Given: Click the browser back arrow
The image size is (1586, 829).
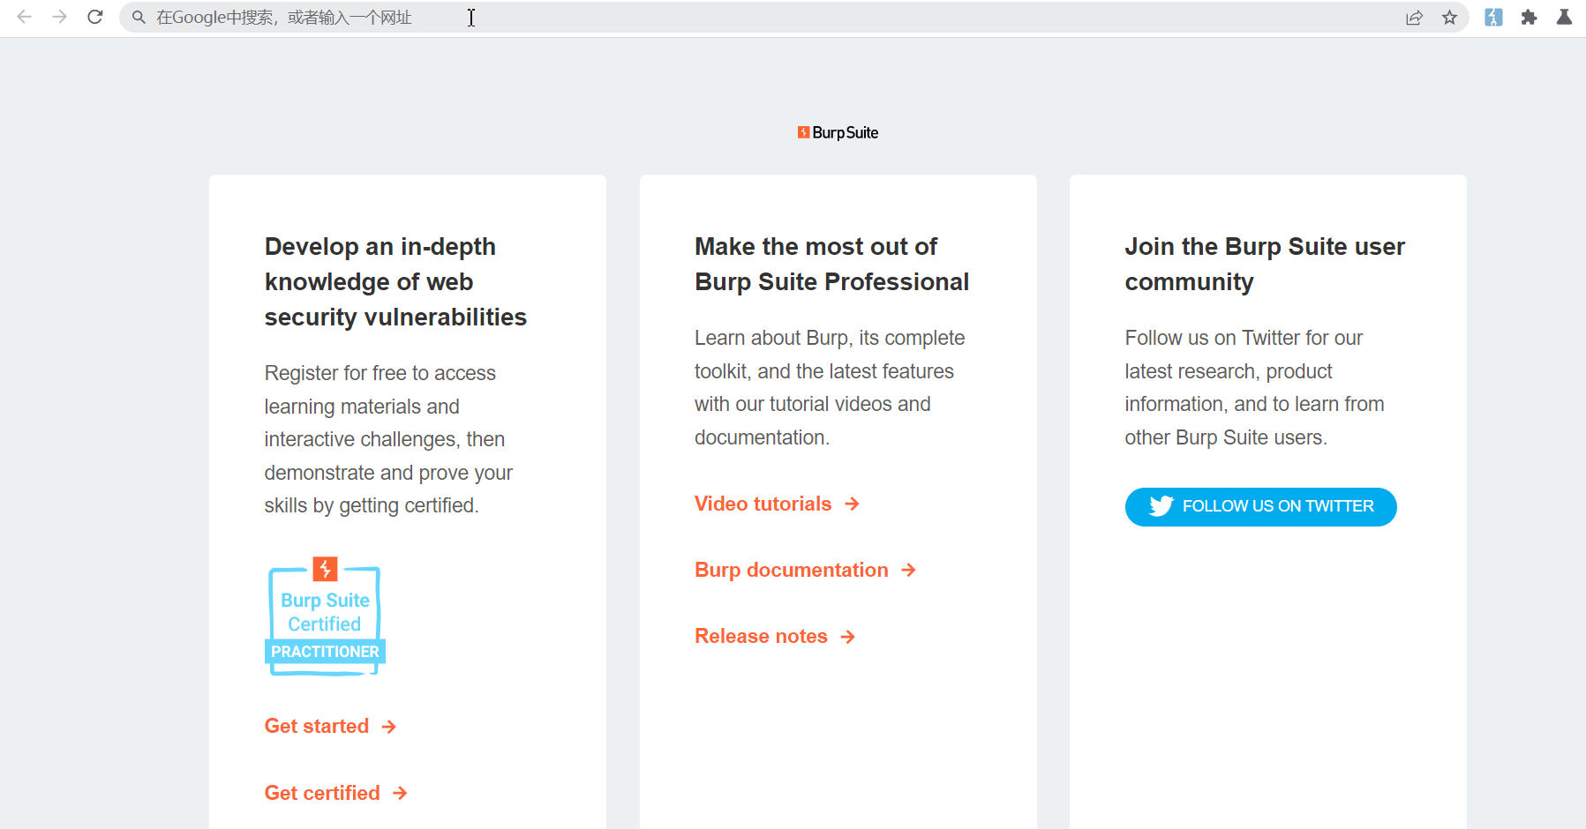Looking at the screenshot, I should (x=25, y=17).
